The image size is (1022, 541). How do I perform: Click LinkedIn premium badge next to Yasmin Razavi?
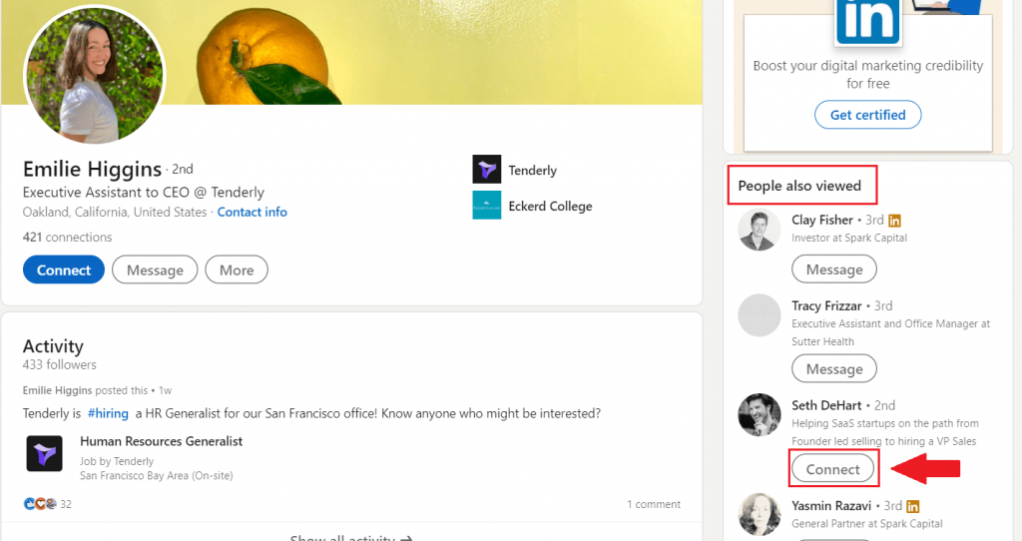coord(912,506)
